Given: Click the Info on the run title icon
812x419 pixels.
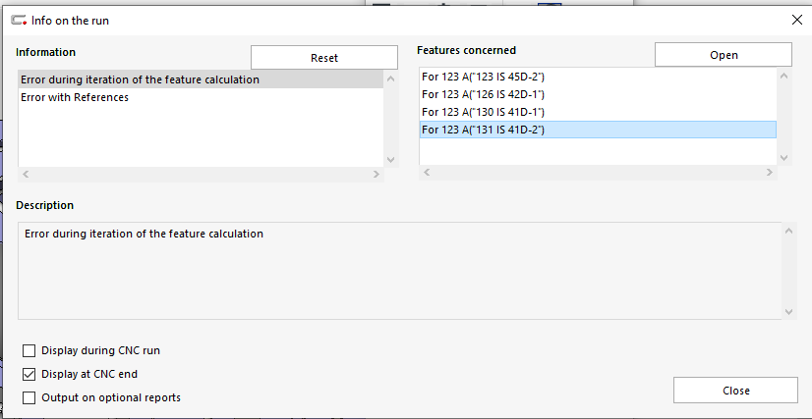Looking at the screenshot, I should coord(19,19).
